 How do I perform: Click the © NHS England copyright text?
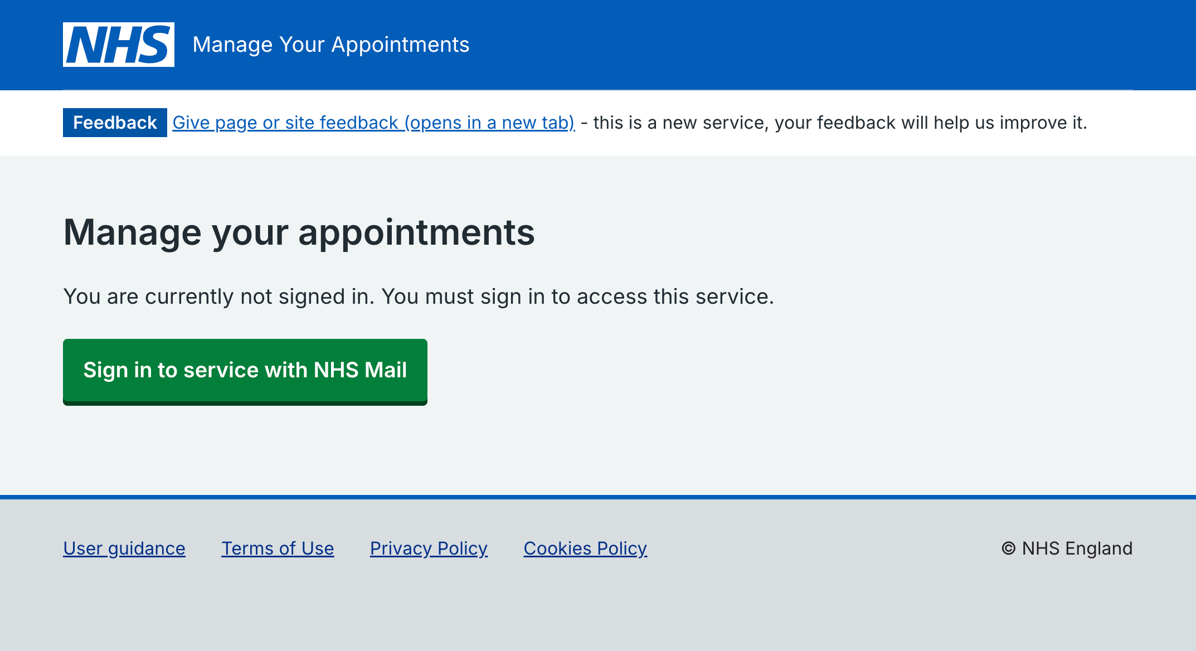tap(1067, 548)
